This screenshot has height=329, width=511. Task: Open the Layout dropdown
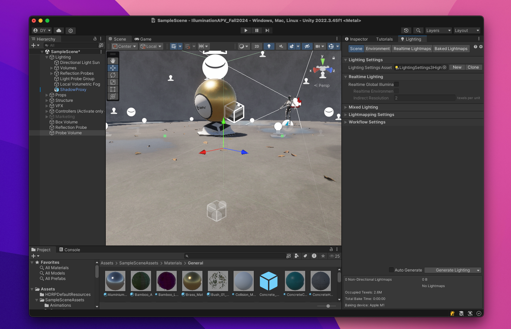tap(467, 30)
